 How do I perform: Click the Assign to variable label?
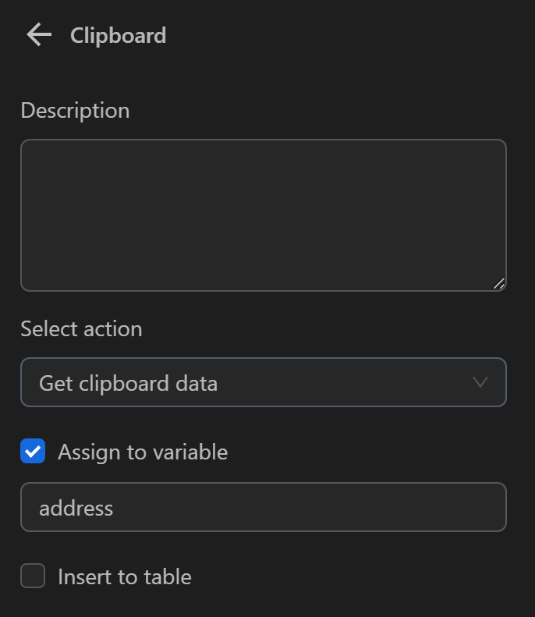click(143, 452)
